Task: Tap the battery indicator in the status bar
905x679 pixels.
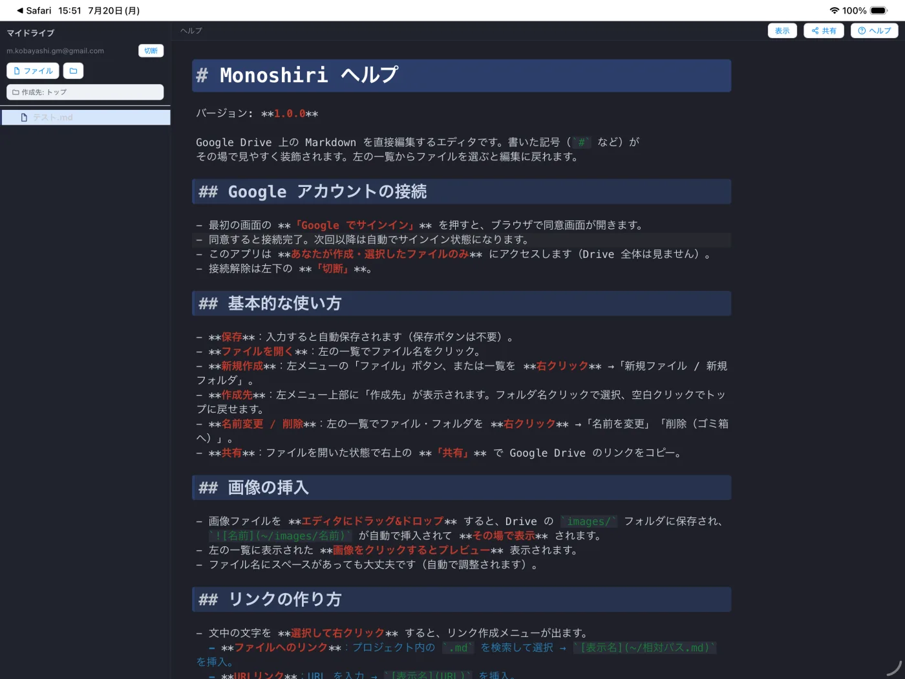Action: [x=879, y=10]
